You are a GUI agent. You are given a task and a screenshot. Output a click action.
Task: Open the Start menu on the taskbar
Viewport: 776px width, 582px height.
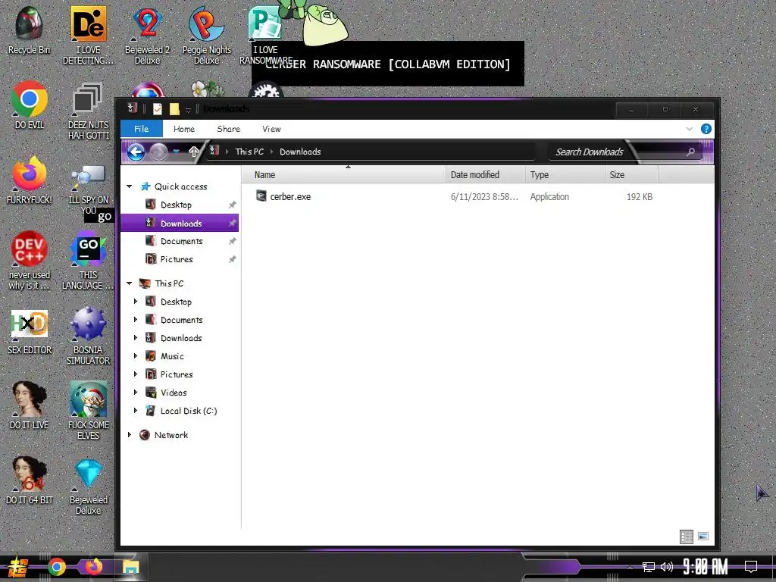(18, 567)
